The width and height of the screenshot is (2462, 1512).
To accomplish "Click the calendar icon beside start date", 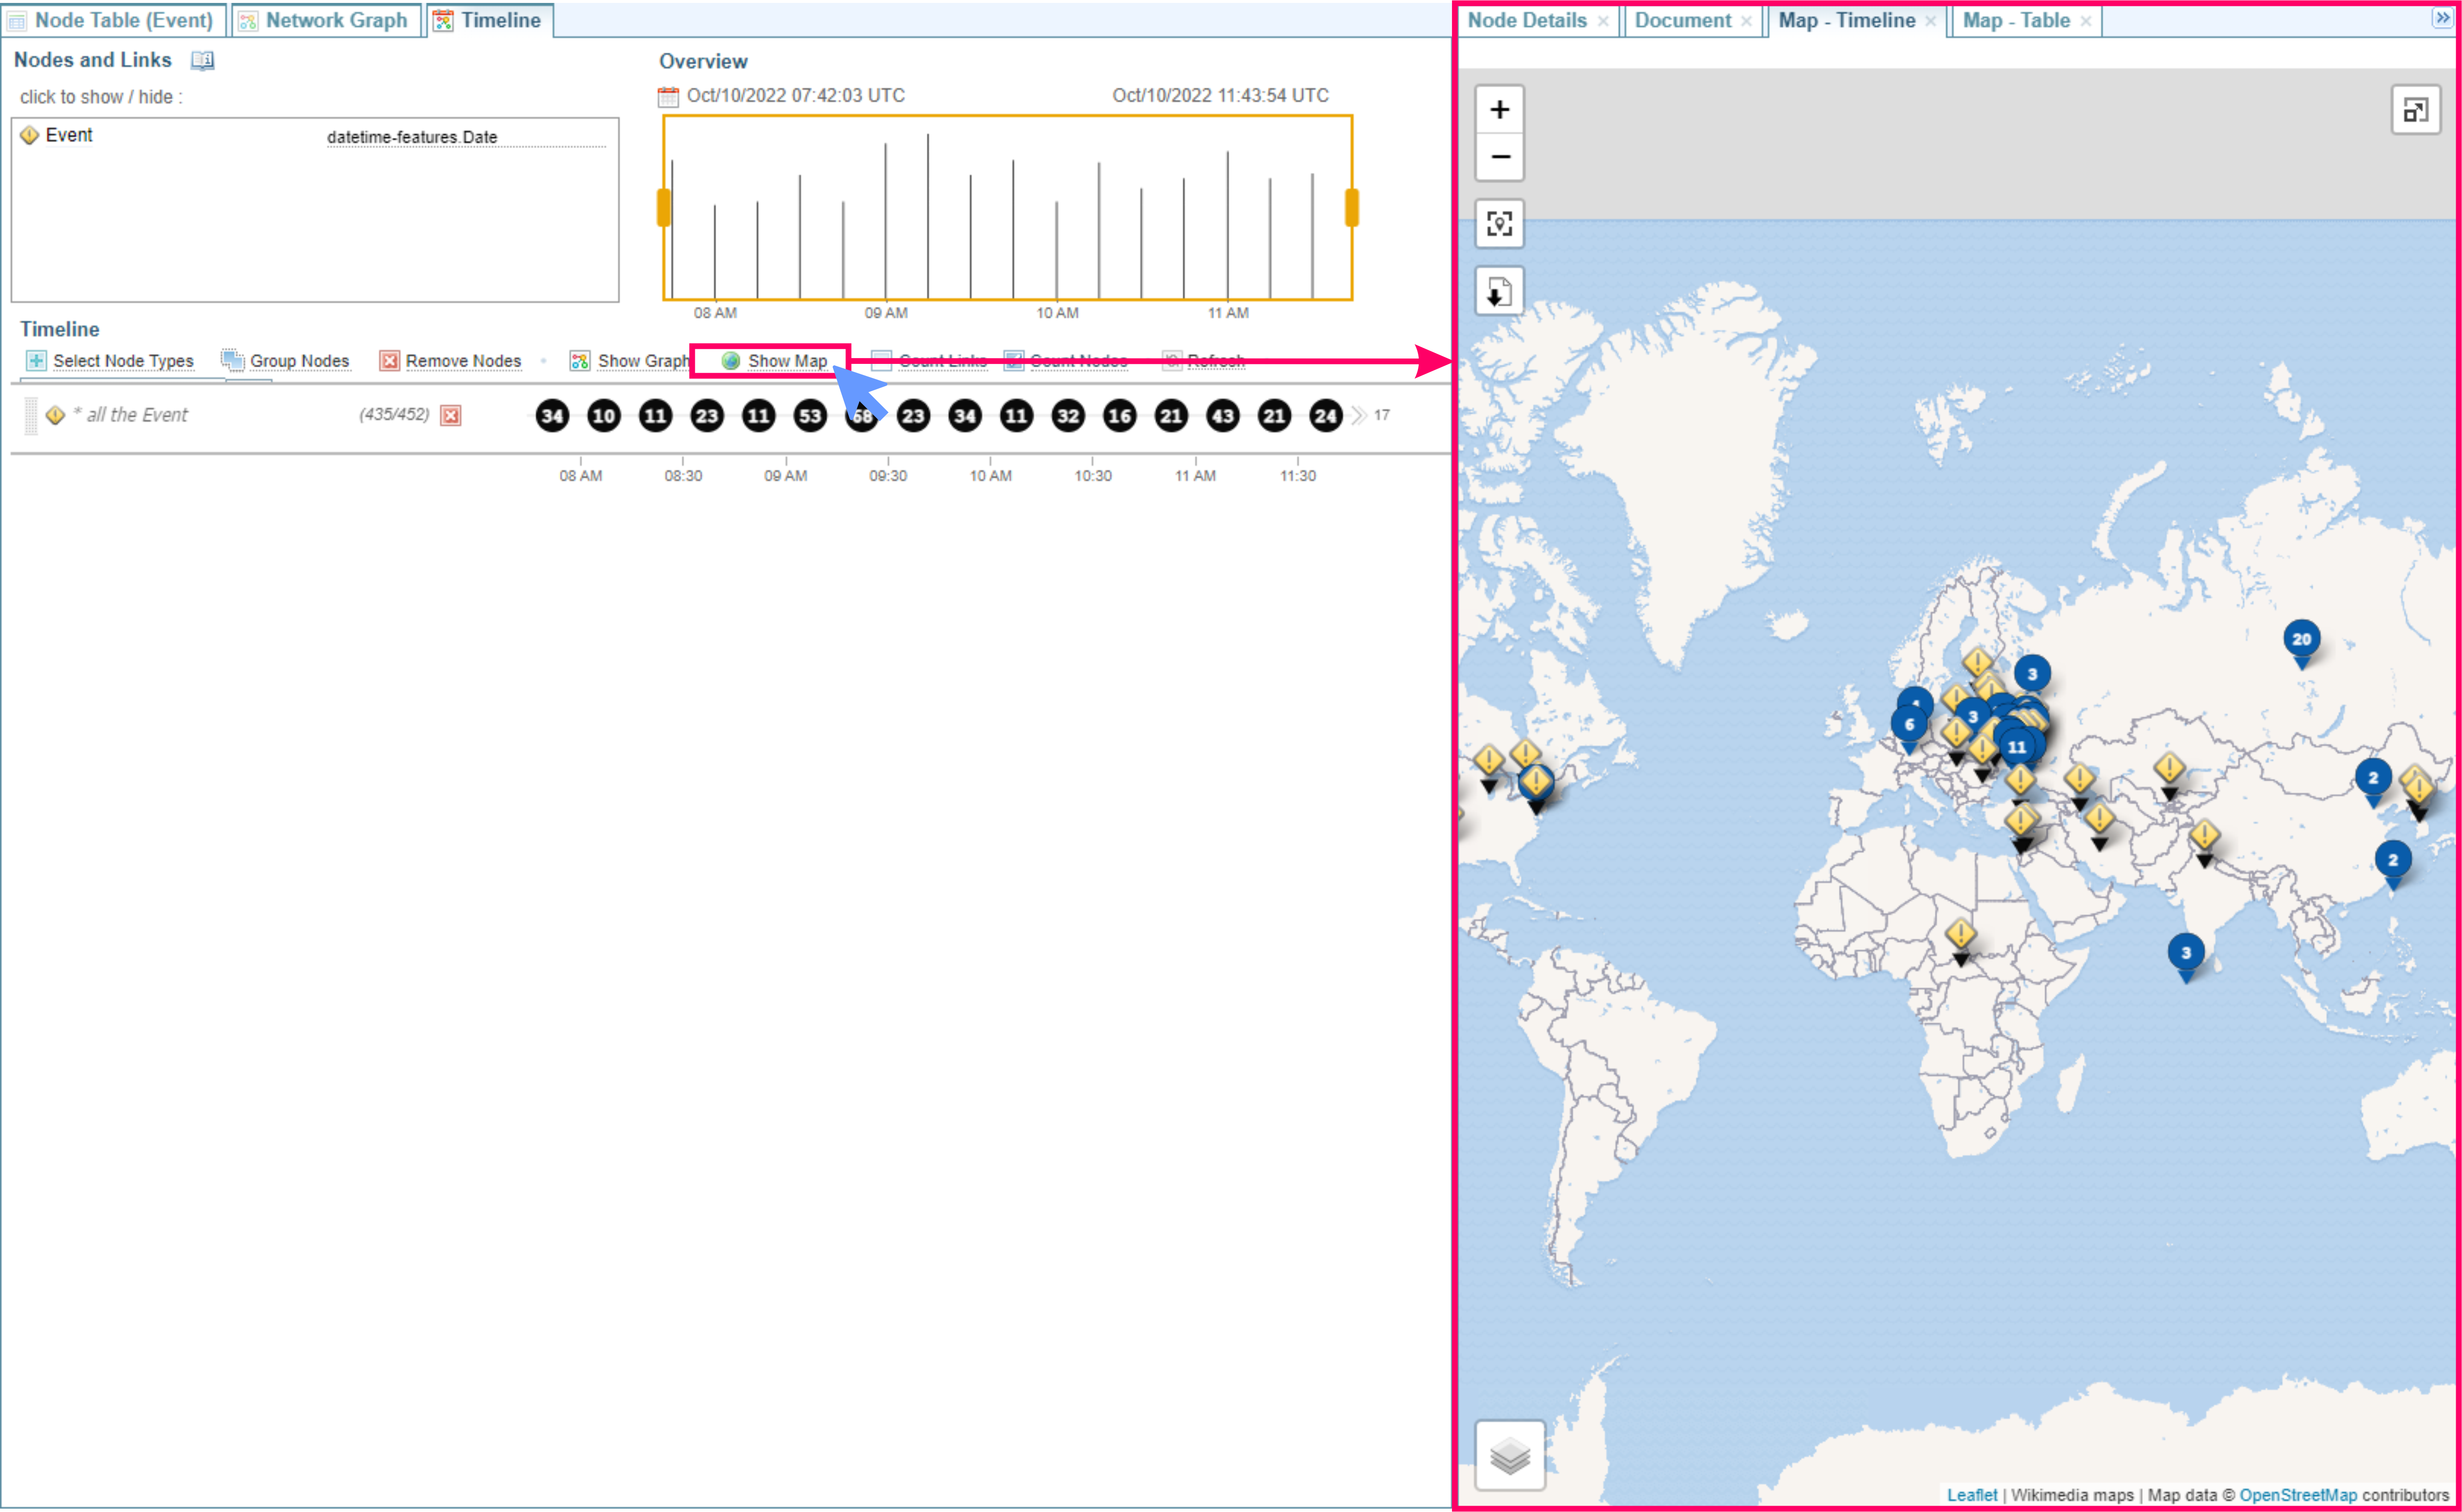I will point(668,97).
